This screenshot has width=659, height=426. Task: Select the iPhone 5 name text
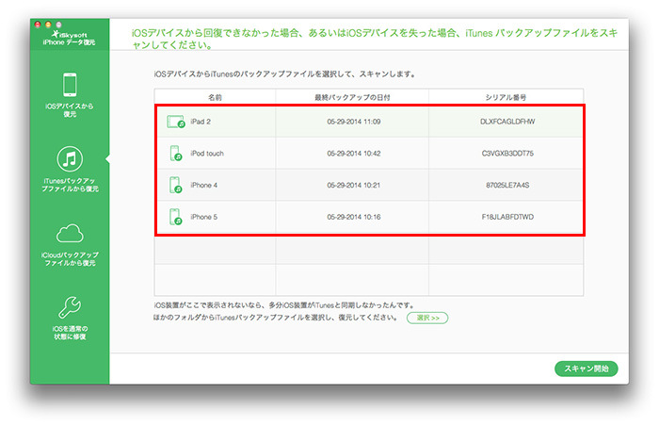pyautogui.click(x=204, y=217)
